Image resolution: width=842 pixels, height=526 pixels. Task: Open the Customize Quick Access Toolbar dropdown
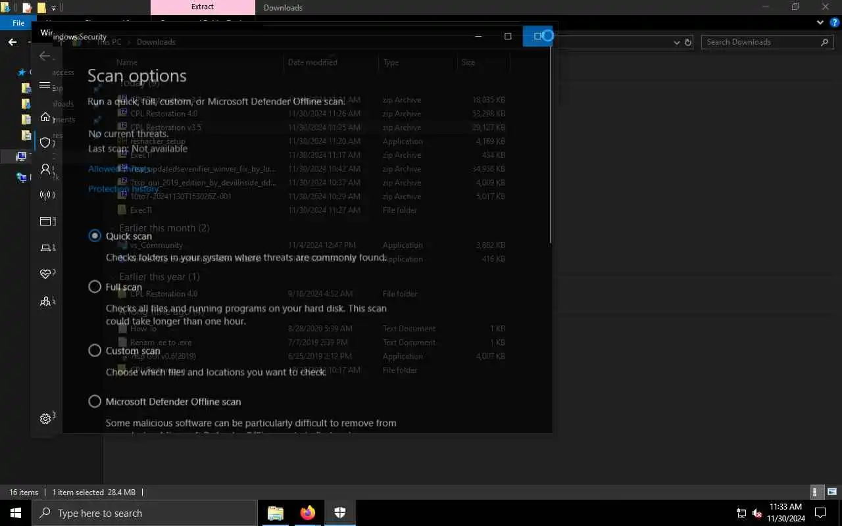click(53, 8)
